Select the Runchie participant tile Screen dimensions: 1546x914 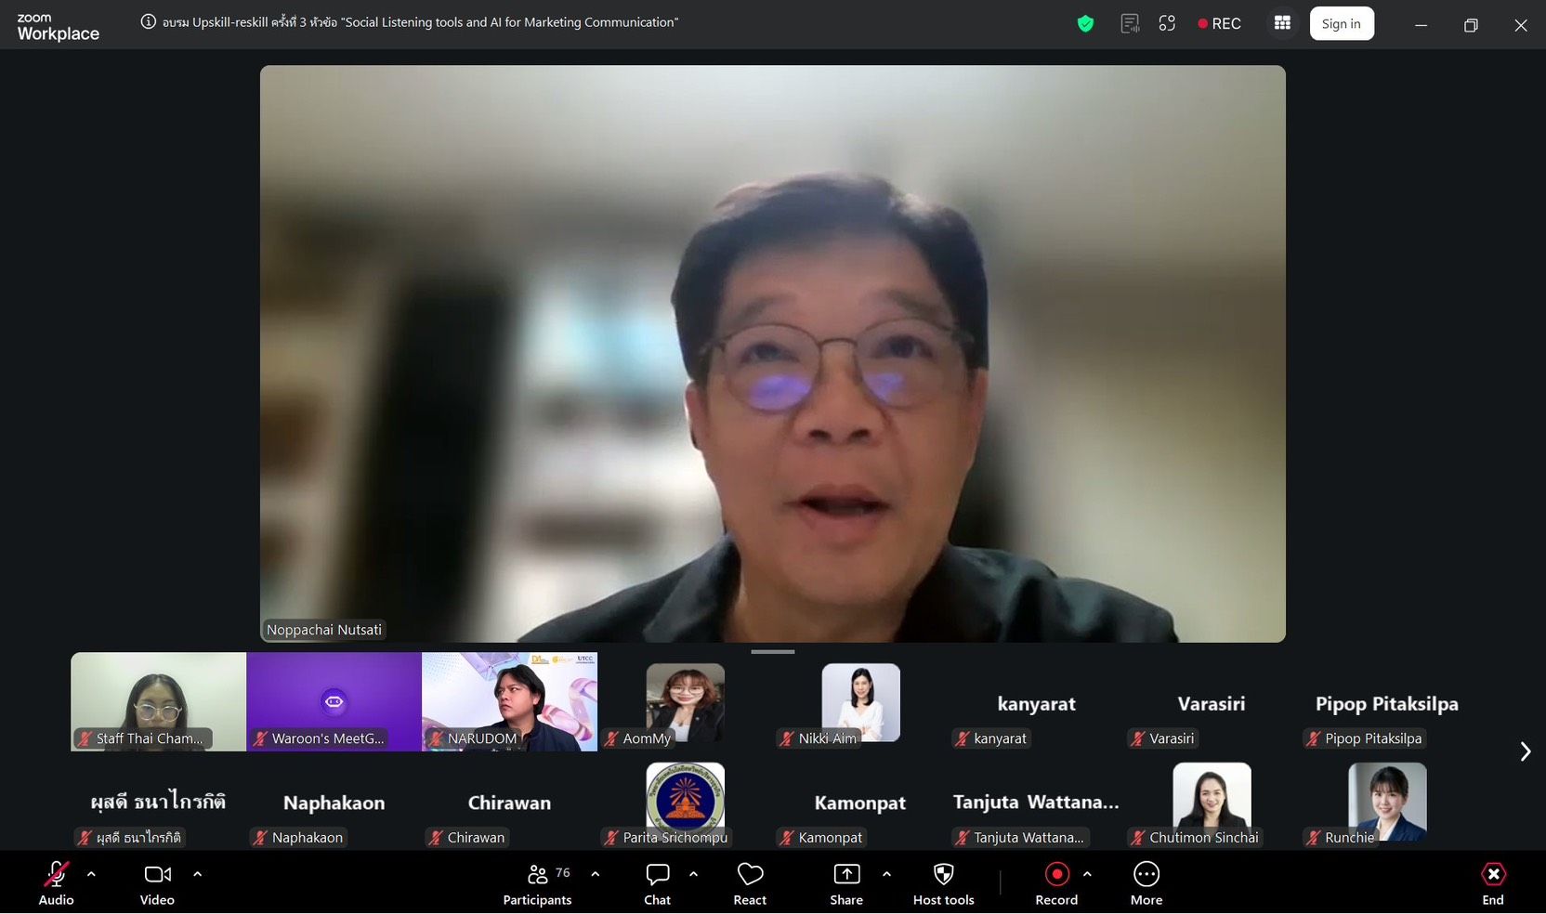coord(1387,801)
